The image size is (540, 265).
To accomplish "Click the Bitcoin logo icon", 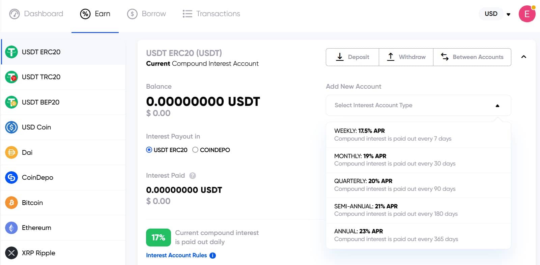I will [11, 203].
